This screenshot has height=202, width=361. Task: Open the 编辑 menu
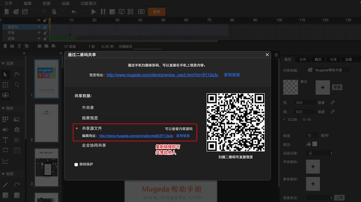pos(28,4)
